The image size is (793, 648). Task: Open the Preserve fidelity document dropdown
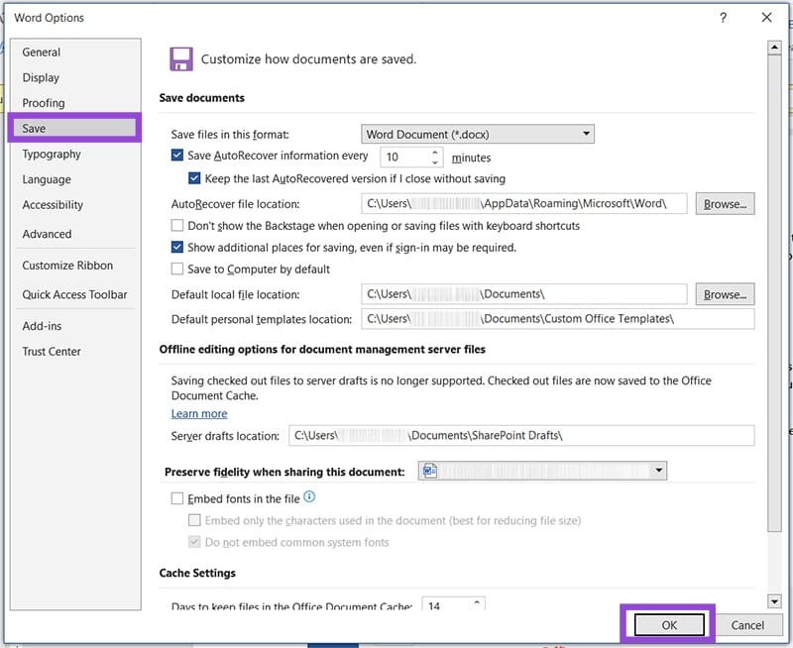tap(659, 471)
